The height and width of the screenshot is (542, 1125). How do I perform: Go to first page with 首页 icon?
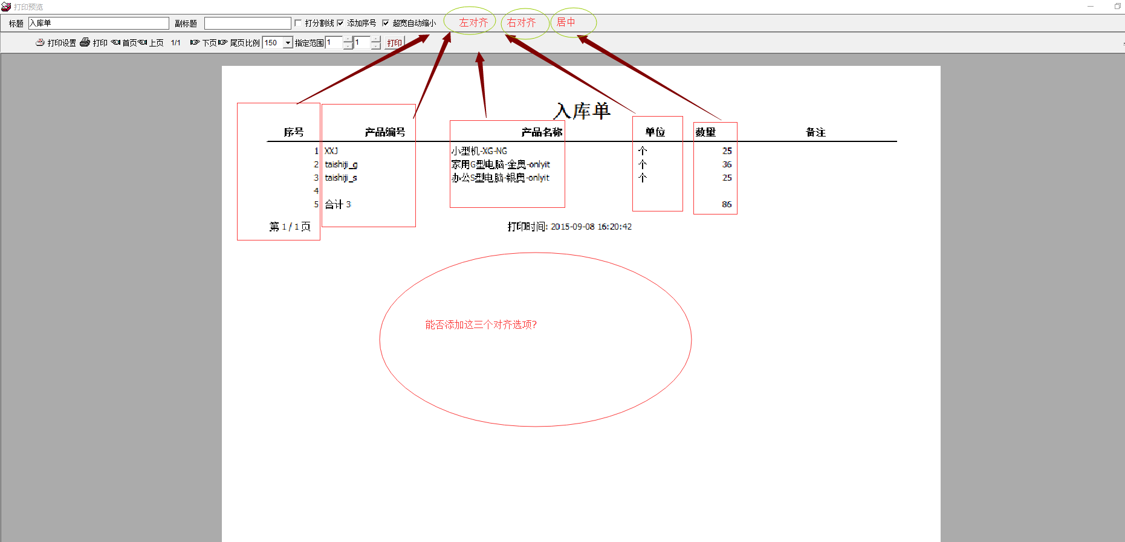tap(115, 42)
